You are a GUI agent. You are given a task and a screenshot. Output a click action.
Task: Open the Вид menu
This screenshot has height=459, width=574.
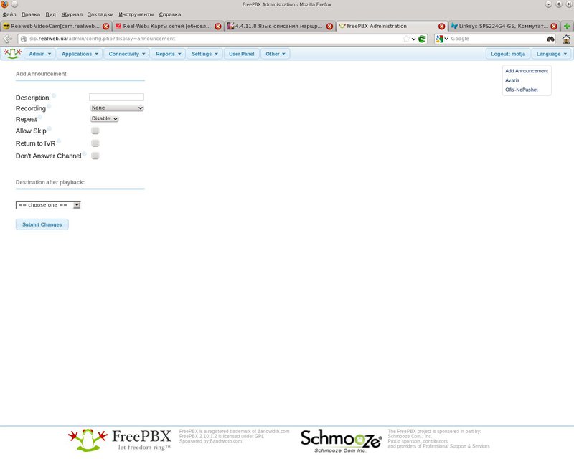tap(50, 14)
